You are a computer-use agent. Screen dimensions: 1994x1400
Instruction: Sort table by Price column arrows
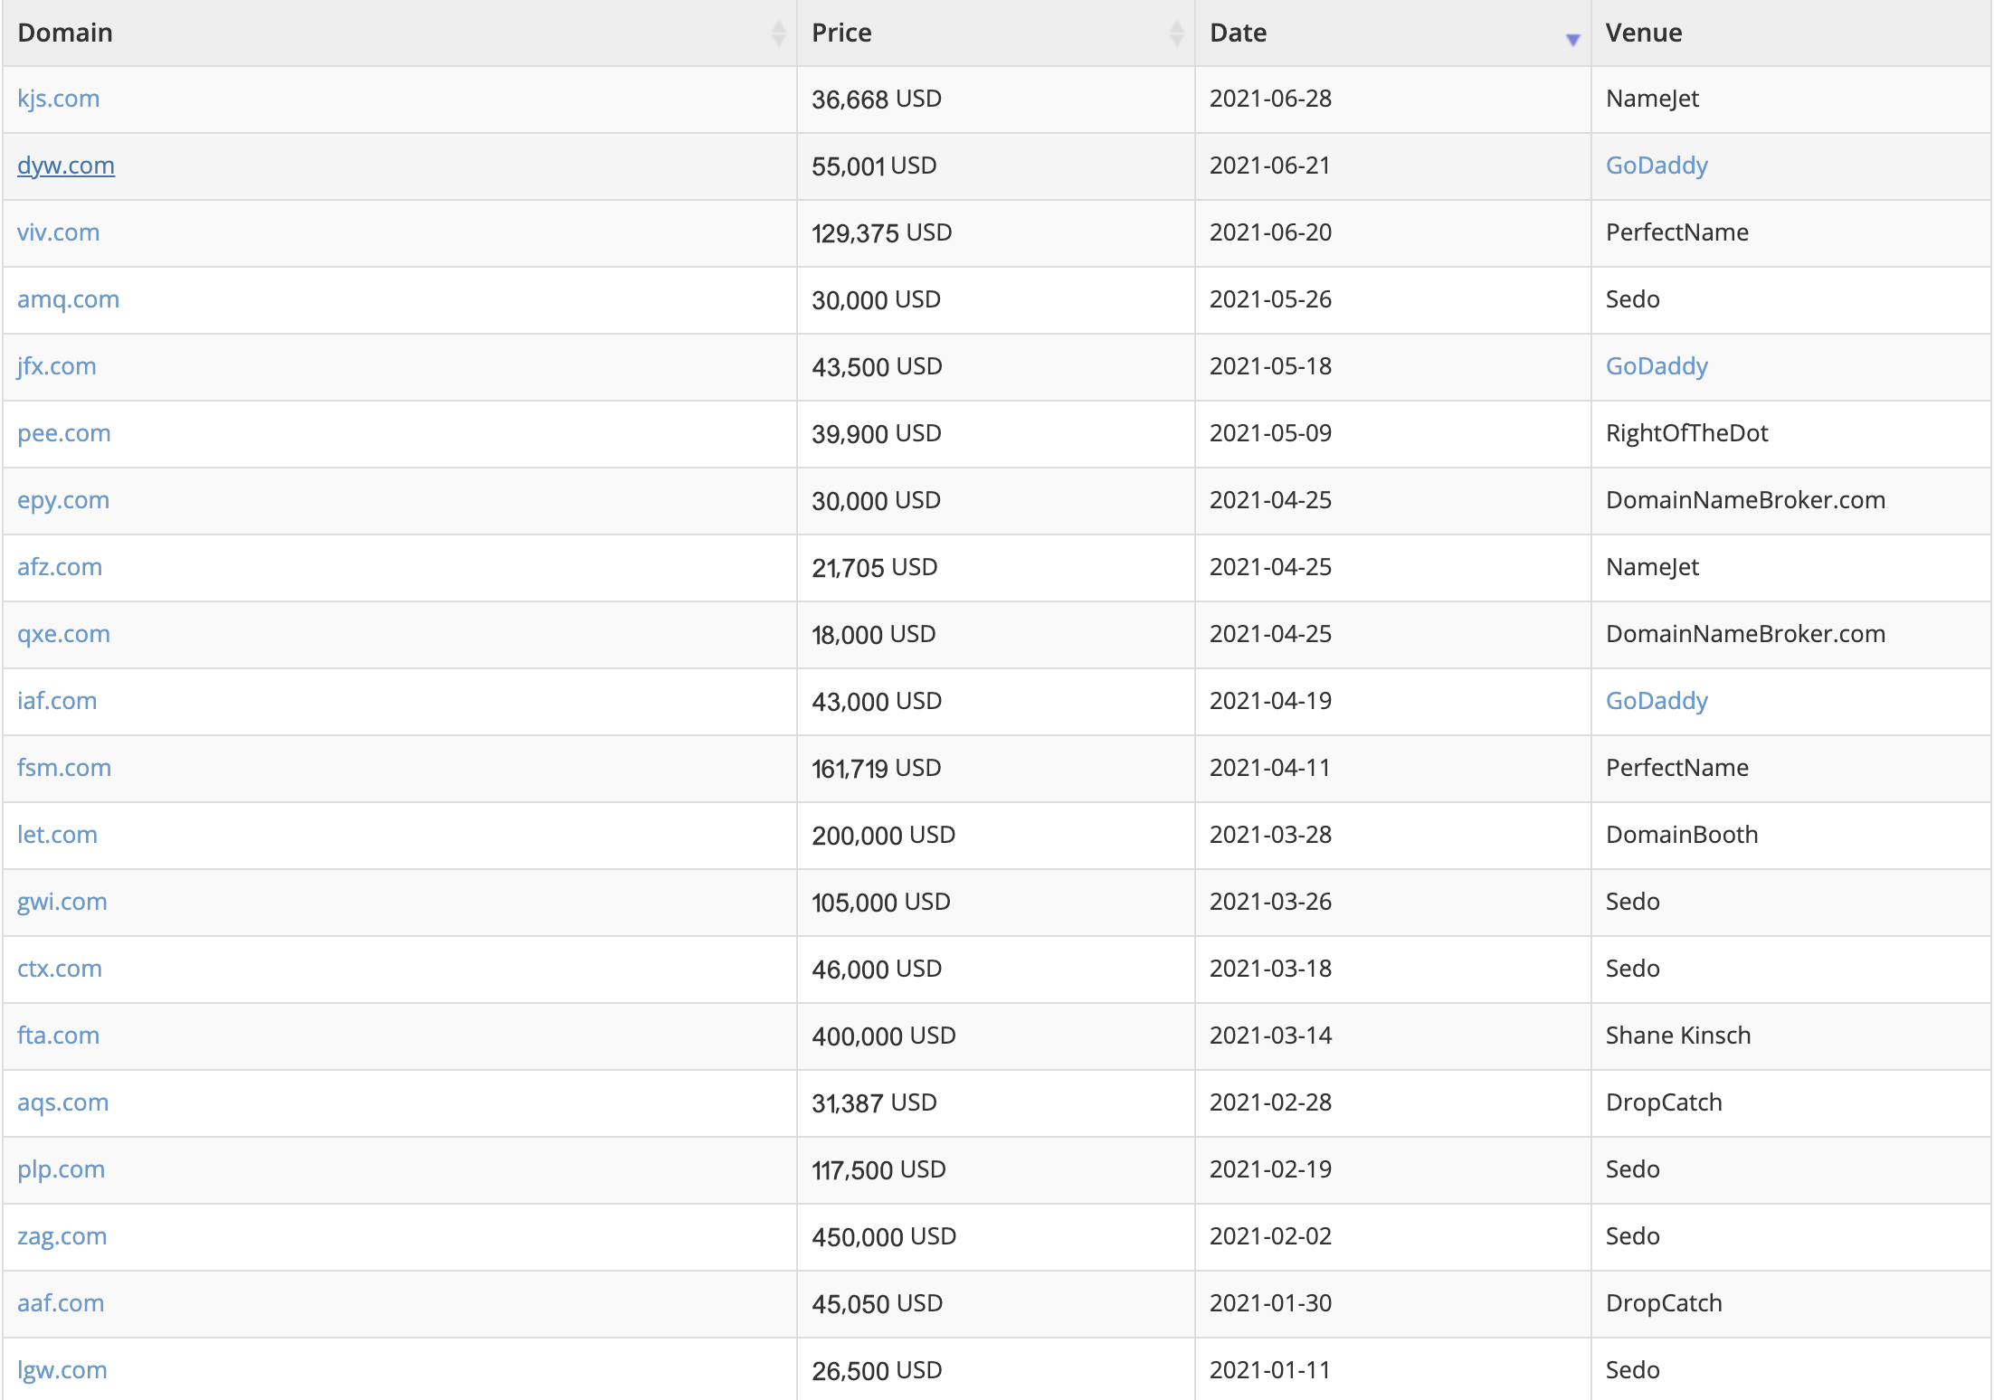pos(1176,33)
